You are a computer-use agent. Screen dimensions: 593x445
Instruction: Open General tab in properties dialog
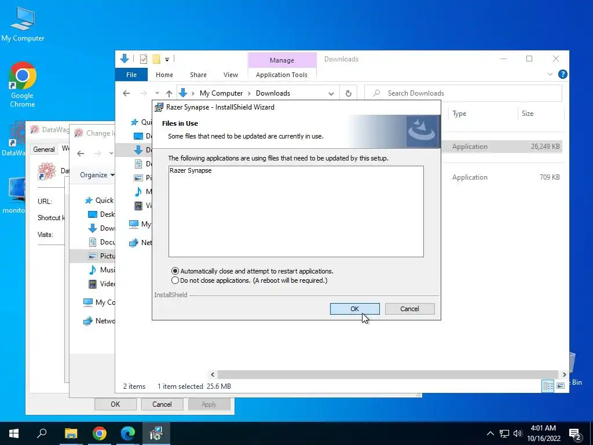click(x=44, y=149)
